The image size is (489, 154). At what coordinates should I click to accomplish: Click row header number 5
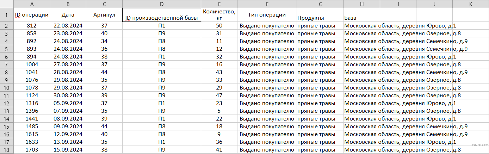coord(7,49)
